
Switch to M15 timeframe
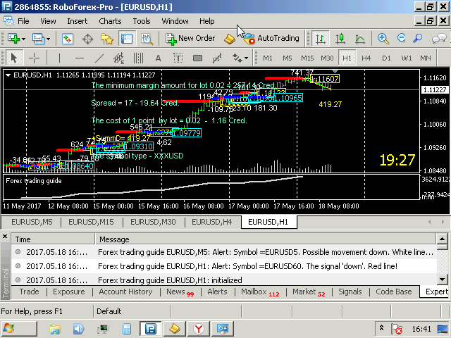coord(307,58)
